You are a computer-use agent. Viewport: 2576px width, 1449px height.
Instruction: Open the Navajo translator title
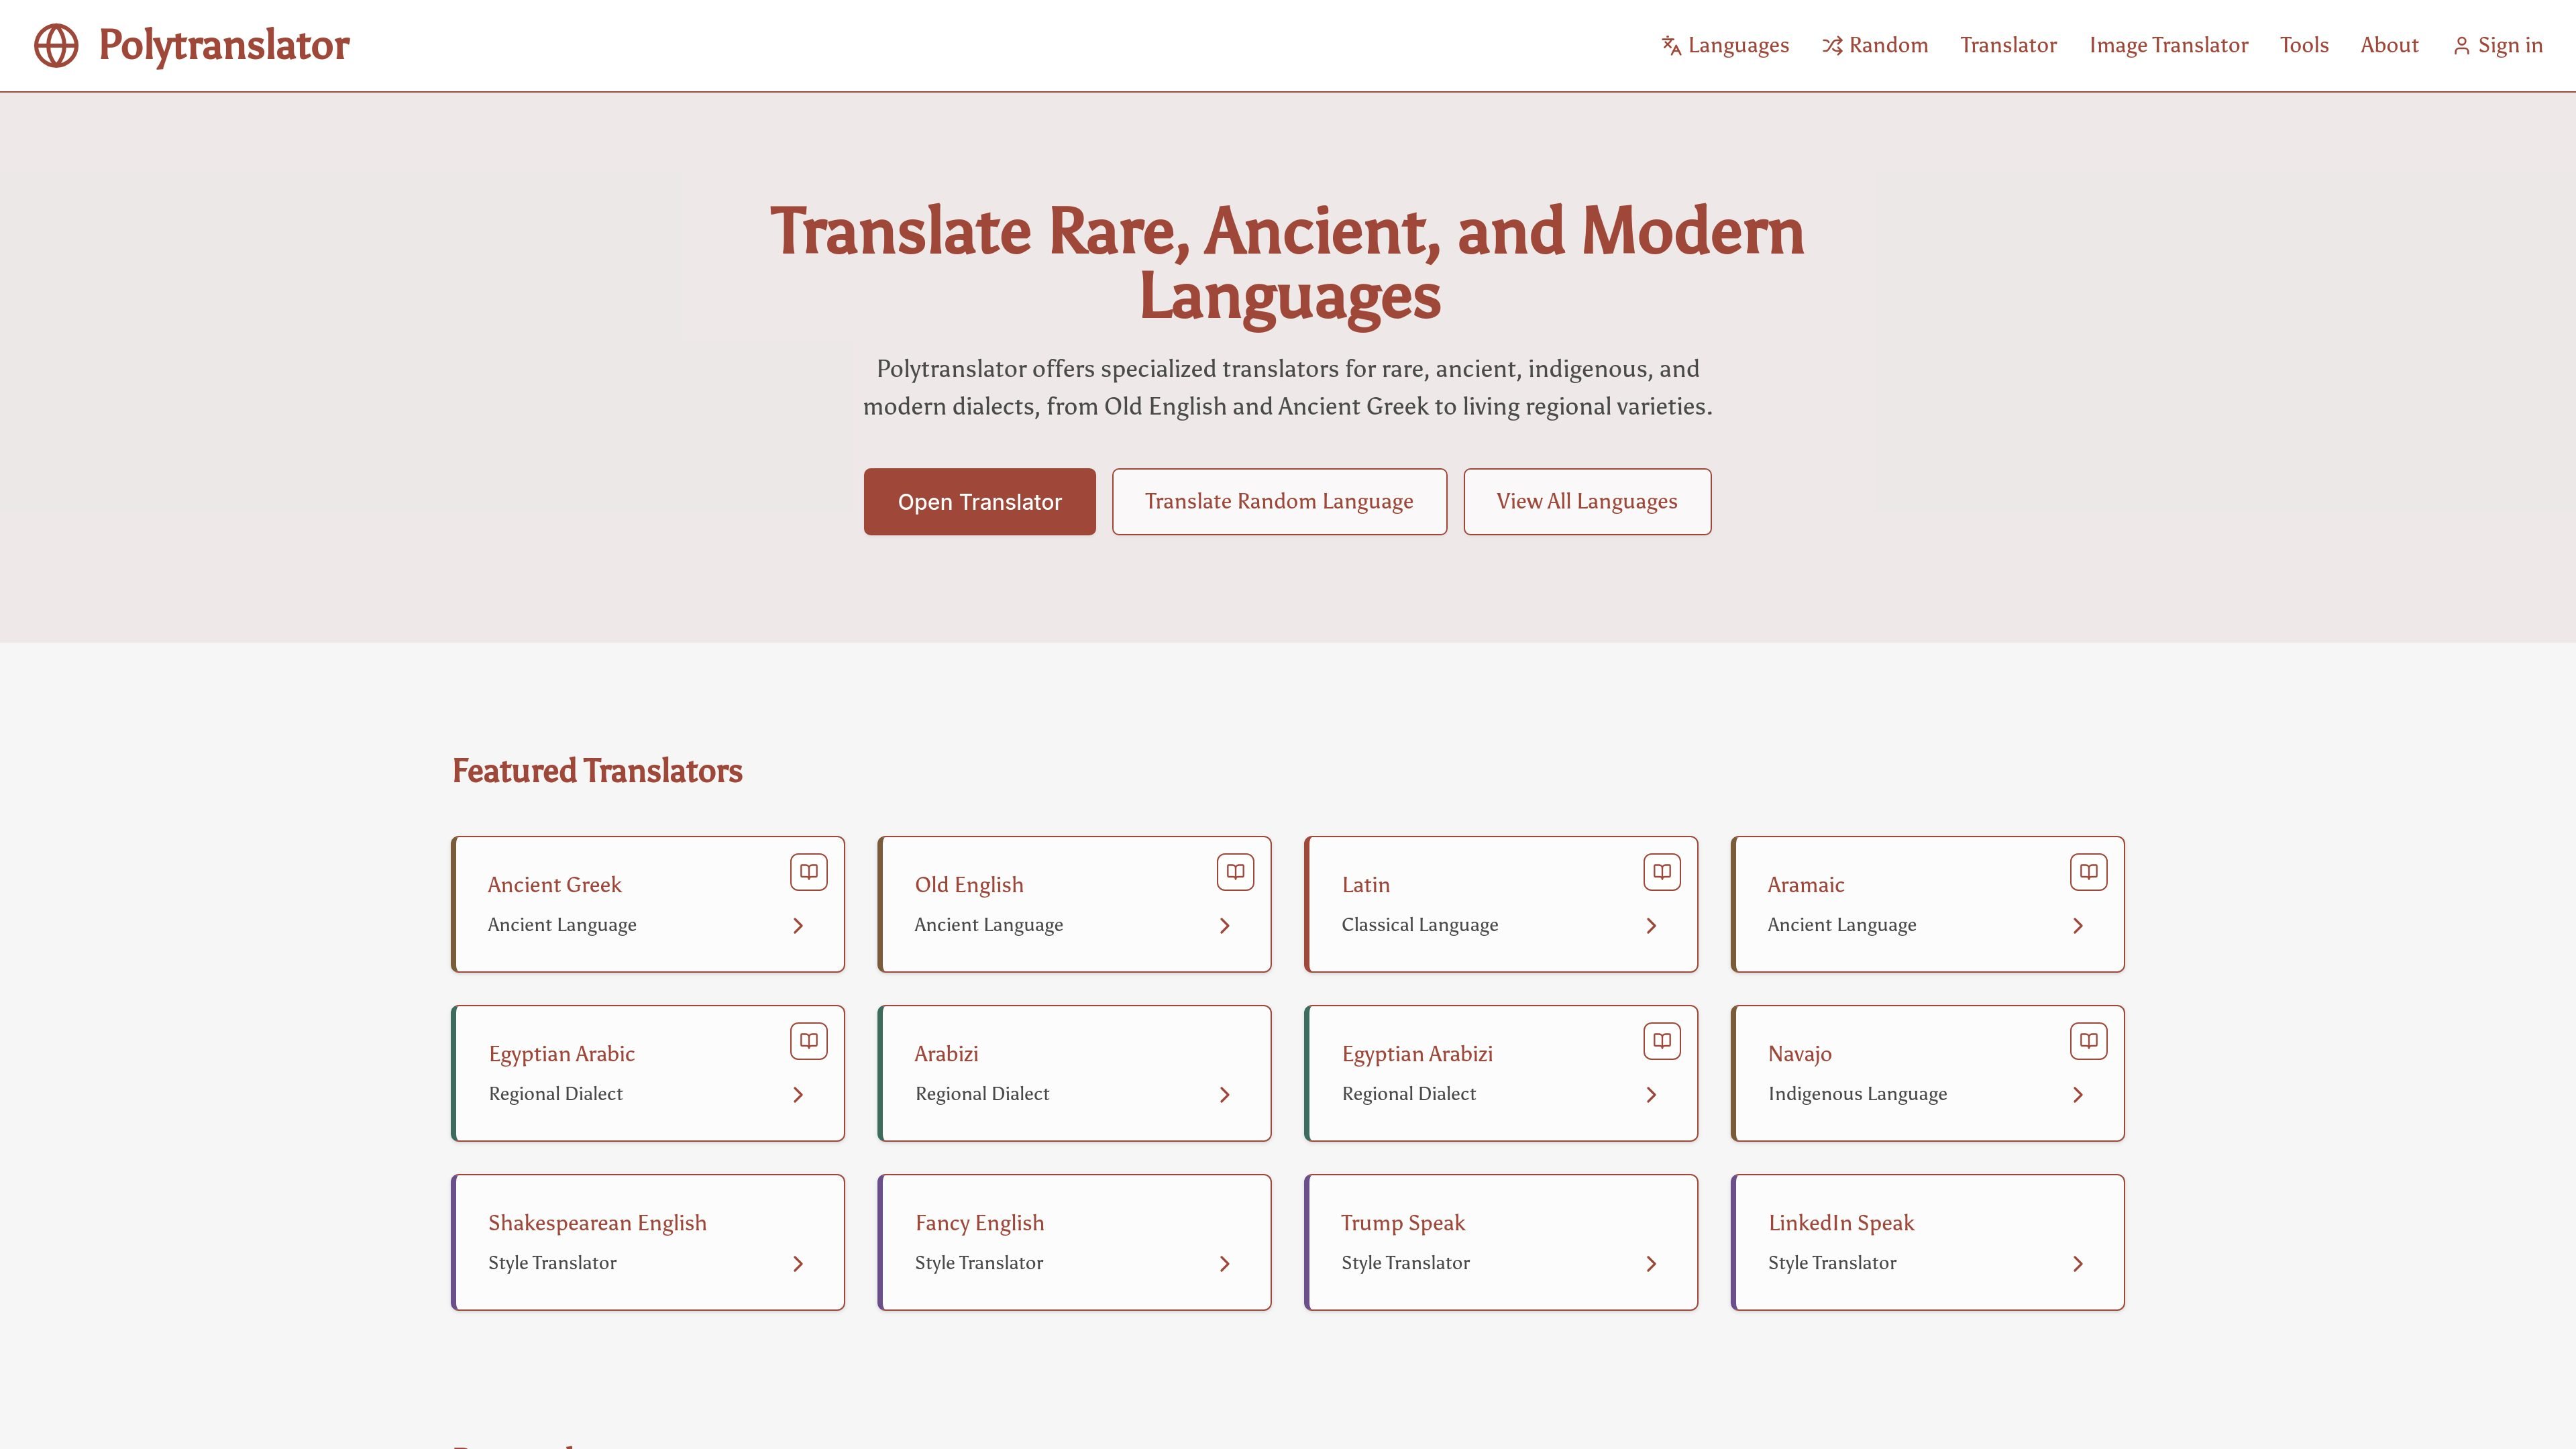click(x=1799, y=1054)
